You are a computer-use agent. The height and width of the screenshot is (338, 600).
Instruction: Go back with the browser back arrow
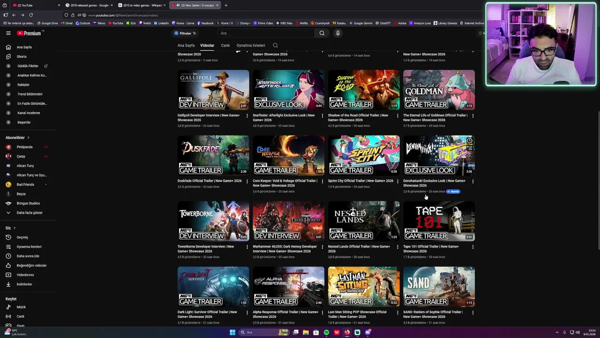click(x=14, y=15)
